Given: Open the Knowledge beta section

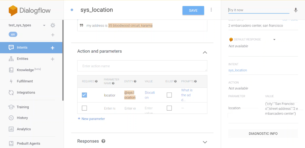Looking at the screenshot, I should point(29,70).
